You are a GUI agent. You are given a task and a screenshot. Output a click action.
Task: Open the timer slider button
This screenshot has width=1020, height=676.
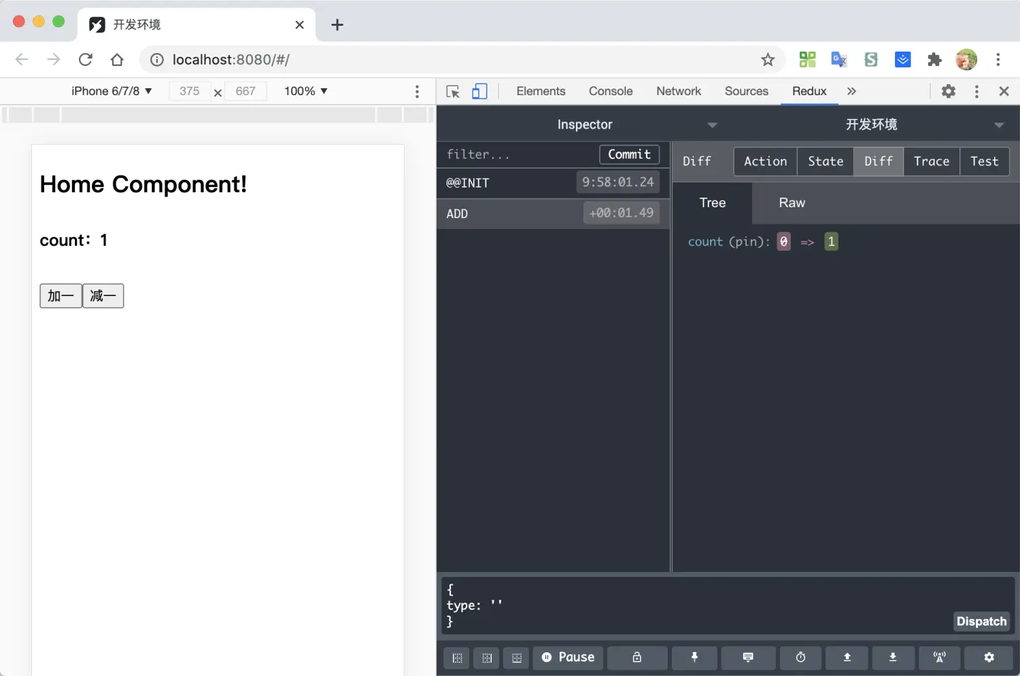coord(800,658)
